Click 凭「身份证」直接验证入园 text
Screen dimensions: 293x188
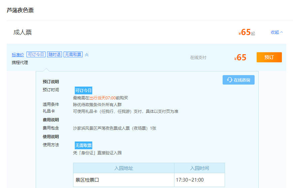[x=97, y=153]
